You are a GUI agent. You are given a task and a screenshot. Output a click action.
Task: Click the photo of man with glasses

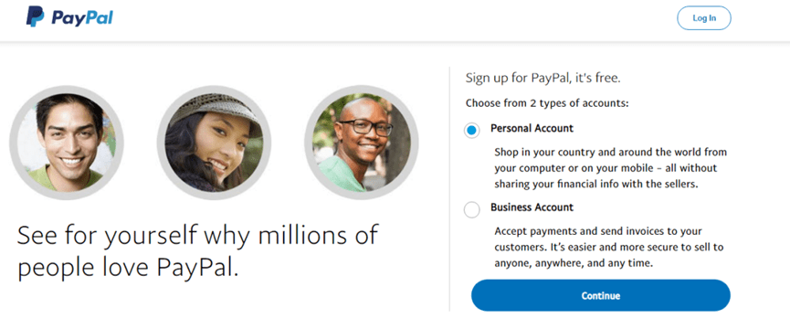click(x=362, y=143)
